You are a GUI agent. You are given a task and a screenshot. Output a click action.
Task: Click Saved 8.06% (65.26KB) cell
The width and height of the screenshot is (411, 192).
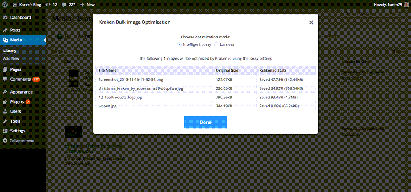coord(279,106)
